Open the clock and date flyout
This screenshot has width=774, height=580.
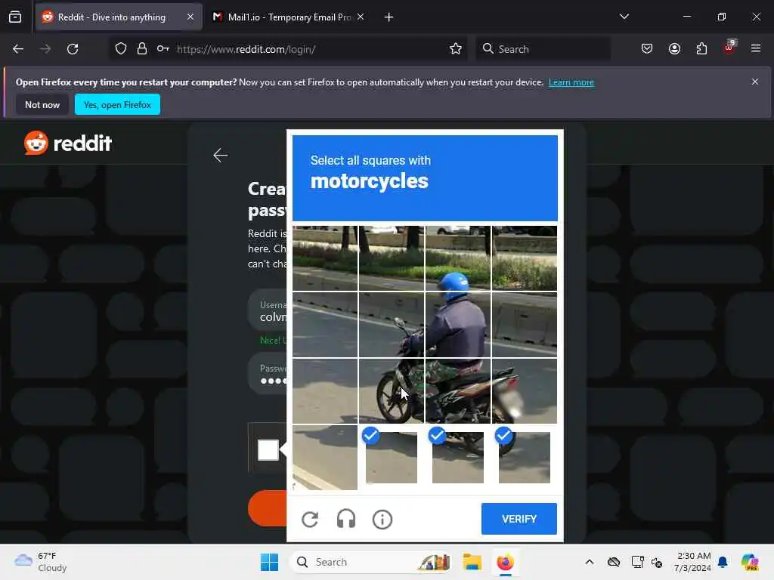(x=694, y=562)
